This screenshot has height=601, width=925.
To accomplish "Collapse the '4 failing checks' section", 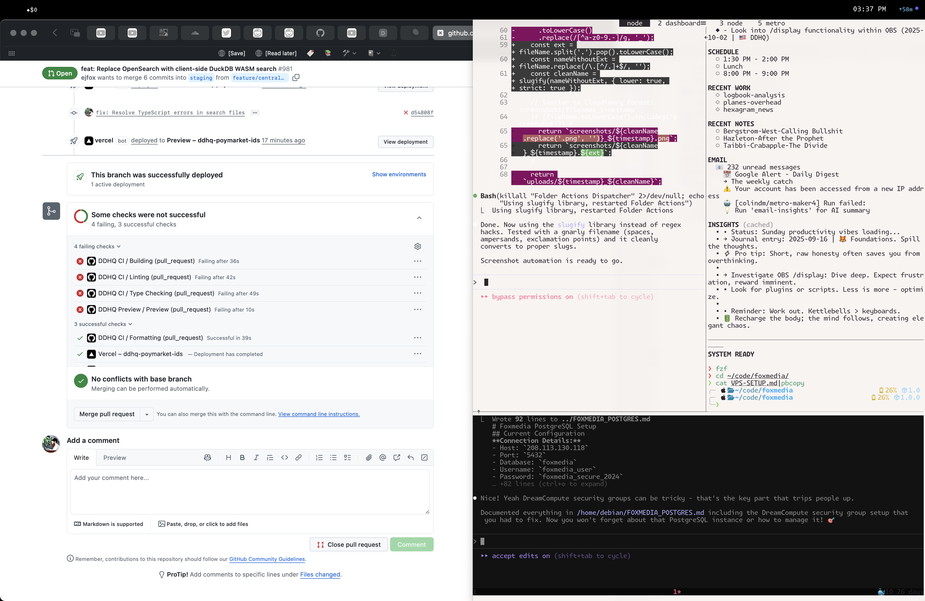I will point(97,246).
